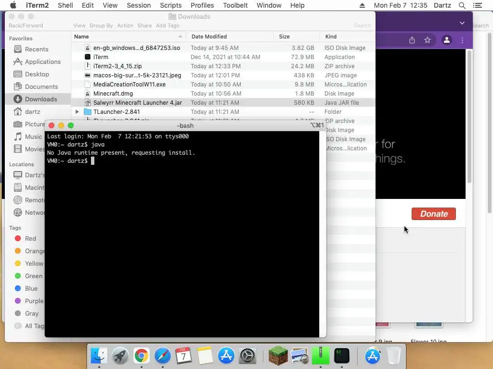Switch to iTerm icon in Dock
493x369 pixels.
(x=341, y=356)
